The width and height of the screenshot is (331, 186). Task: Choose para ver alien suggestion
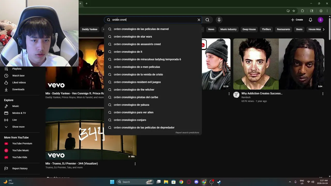click(153, 112)
